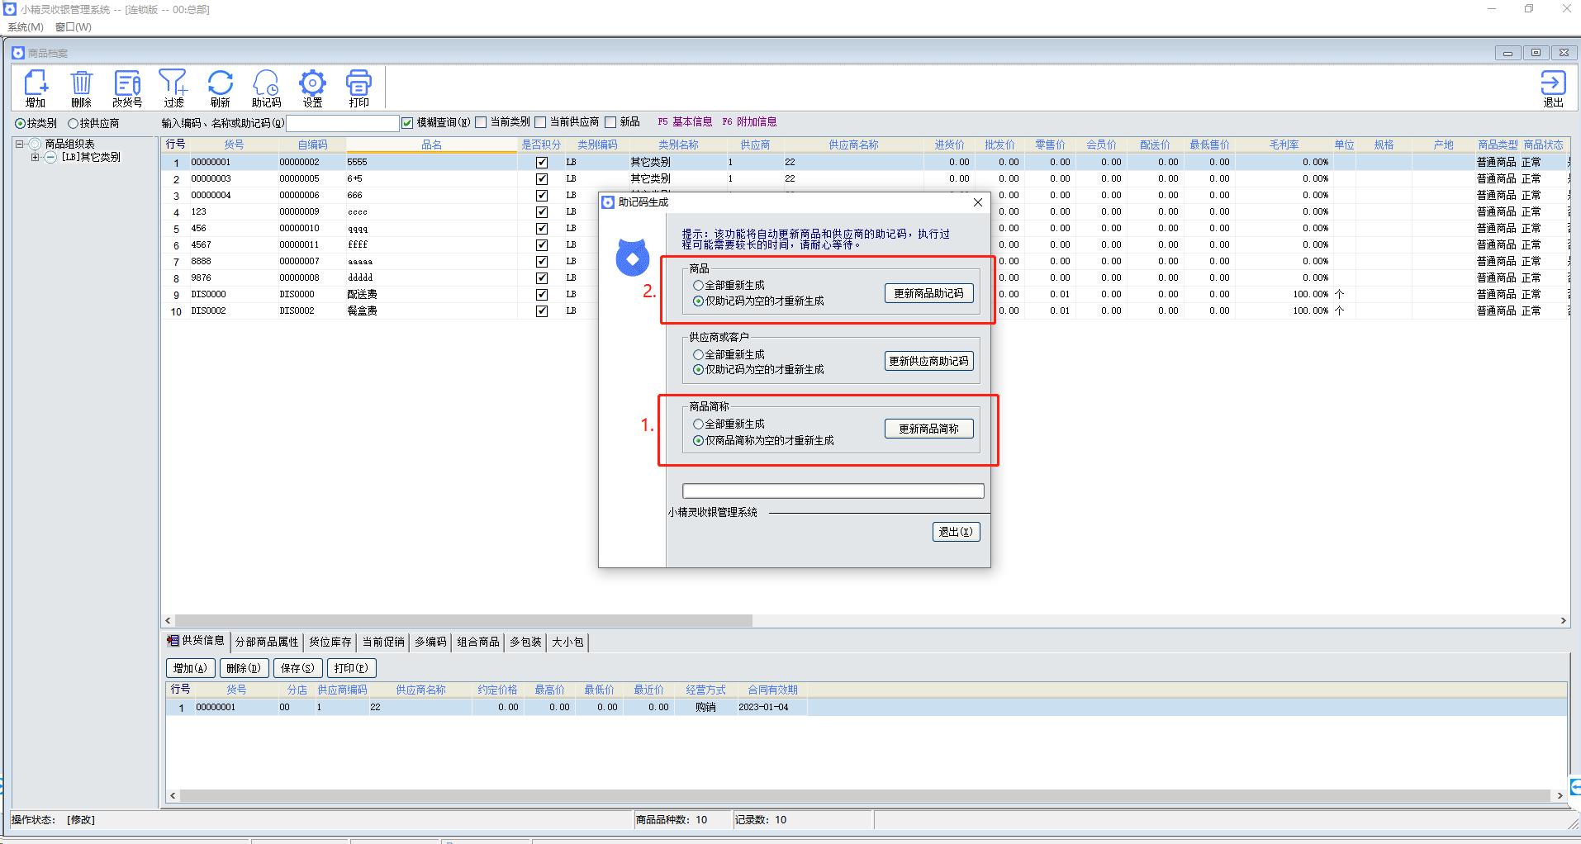
Task: Click the 打印 (Print) toolbar icon
Action: [358, 88]
